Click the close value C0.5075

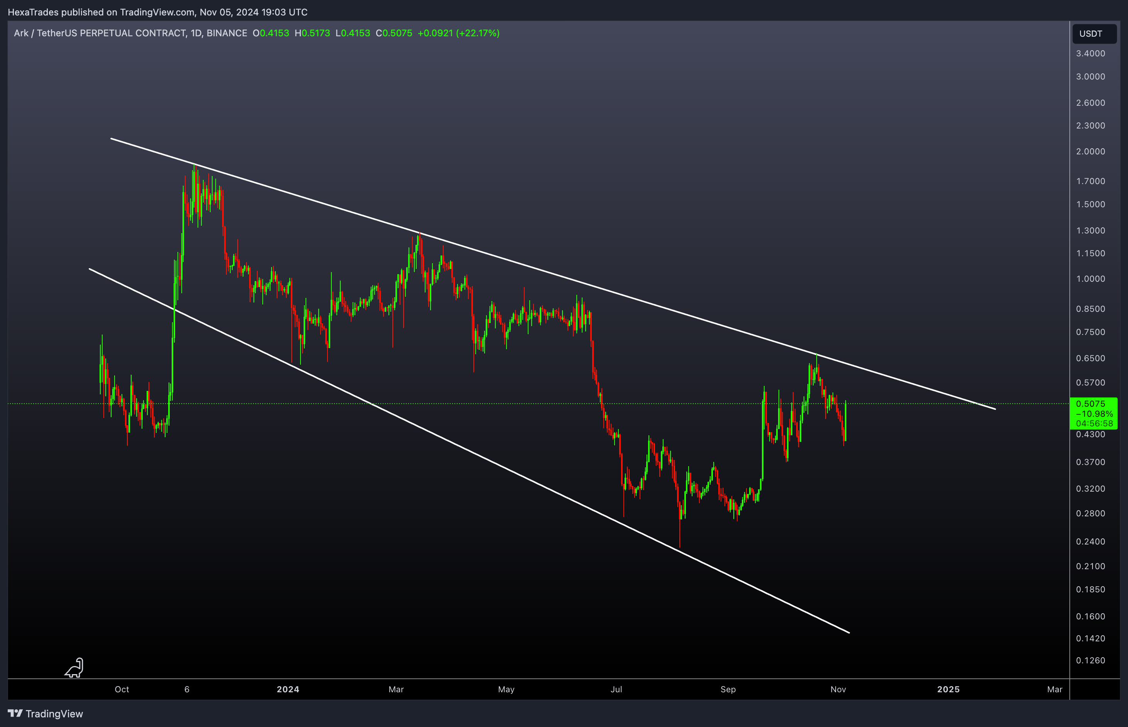coord(393,33)
